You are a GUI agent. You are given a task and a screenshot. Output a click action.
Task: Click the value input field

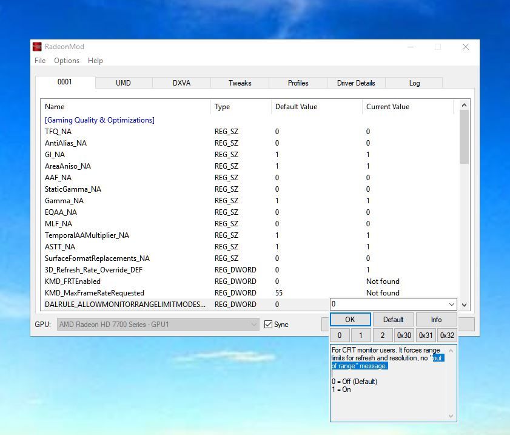click(388, 305)
